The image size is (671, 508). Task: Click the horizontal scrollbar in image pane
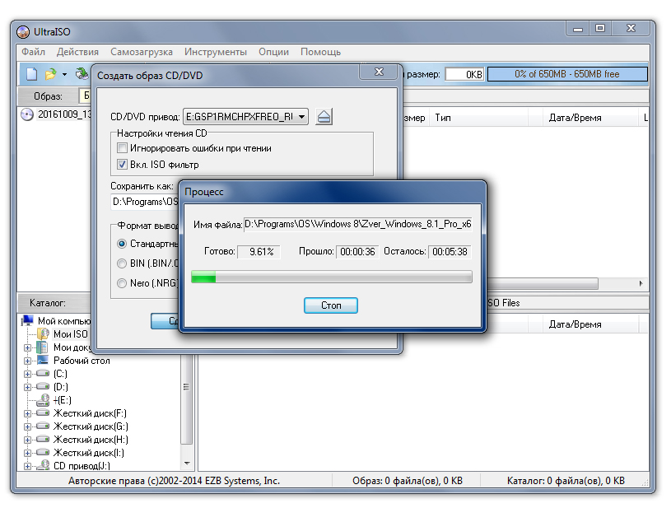543,283
